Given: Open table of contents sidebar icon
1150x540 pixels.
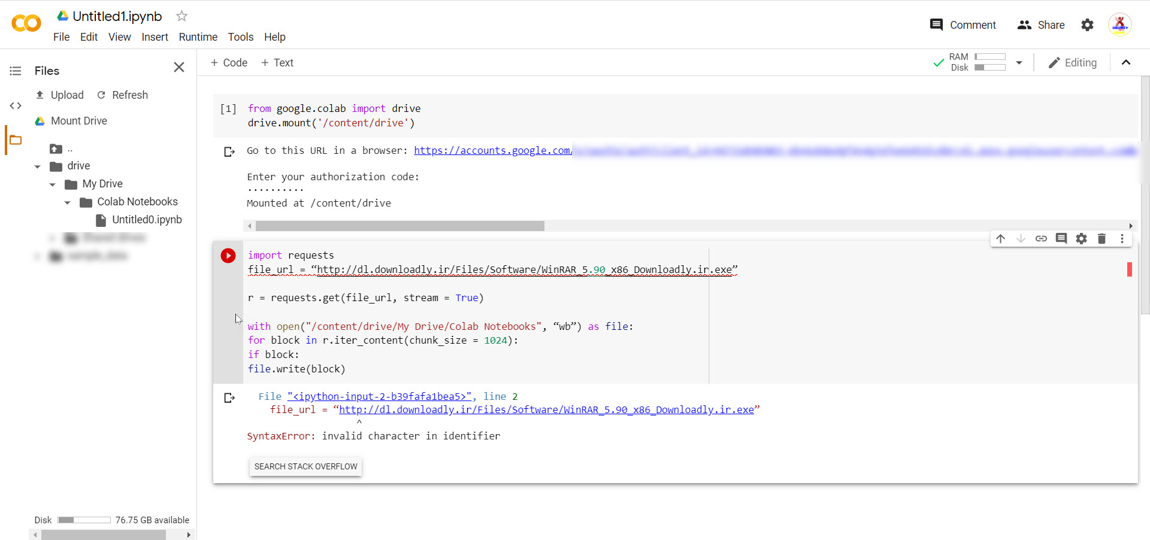Looking at the screenshot, I should point(16,71).
